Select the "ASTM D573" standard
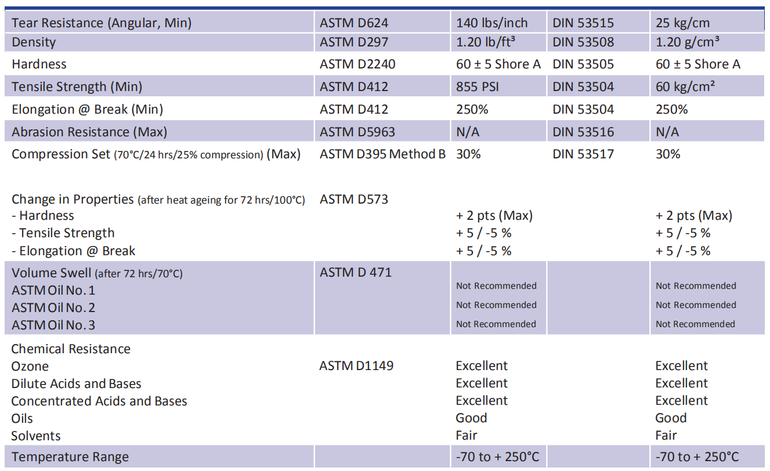This screenshot has width=770, height=471. click(354, 199)
